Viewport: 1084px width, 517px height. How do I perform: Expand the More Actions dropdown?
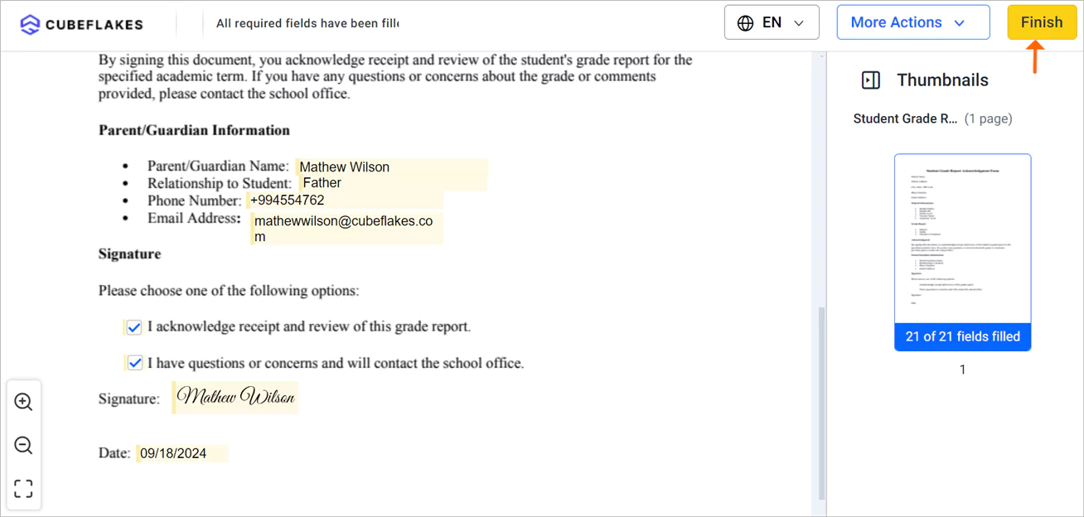[913, 22]
